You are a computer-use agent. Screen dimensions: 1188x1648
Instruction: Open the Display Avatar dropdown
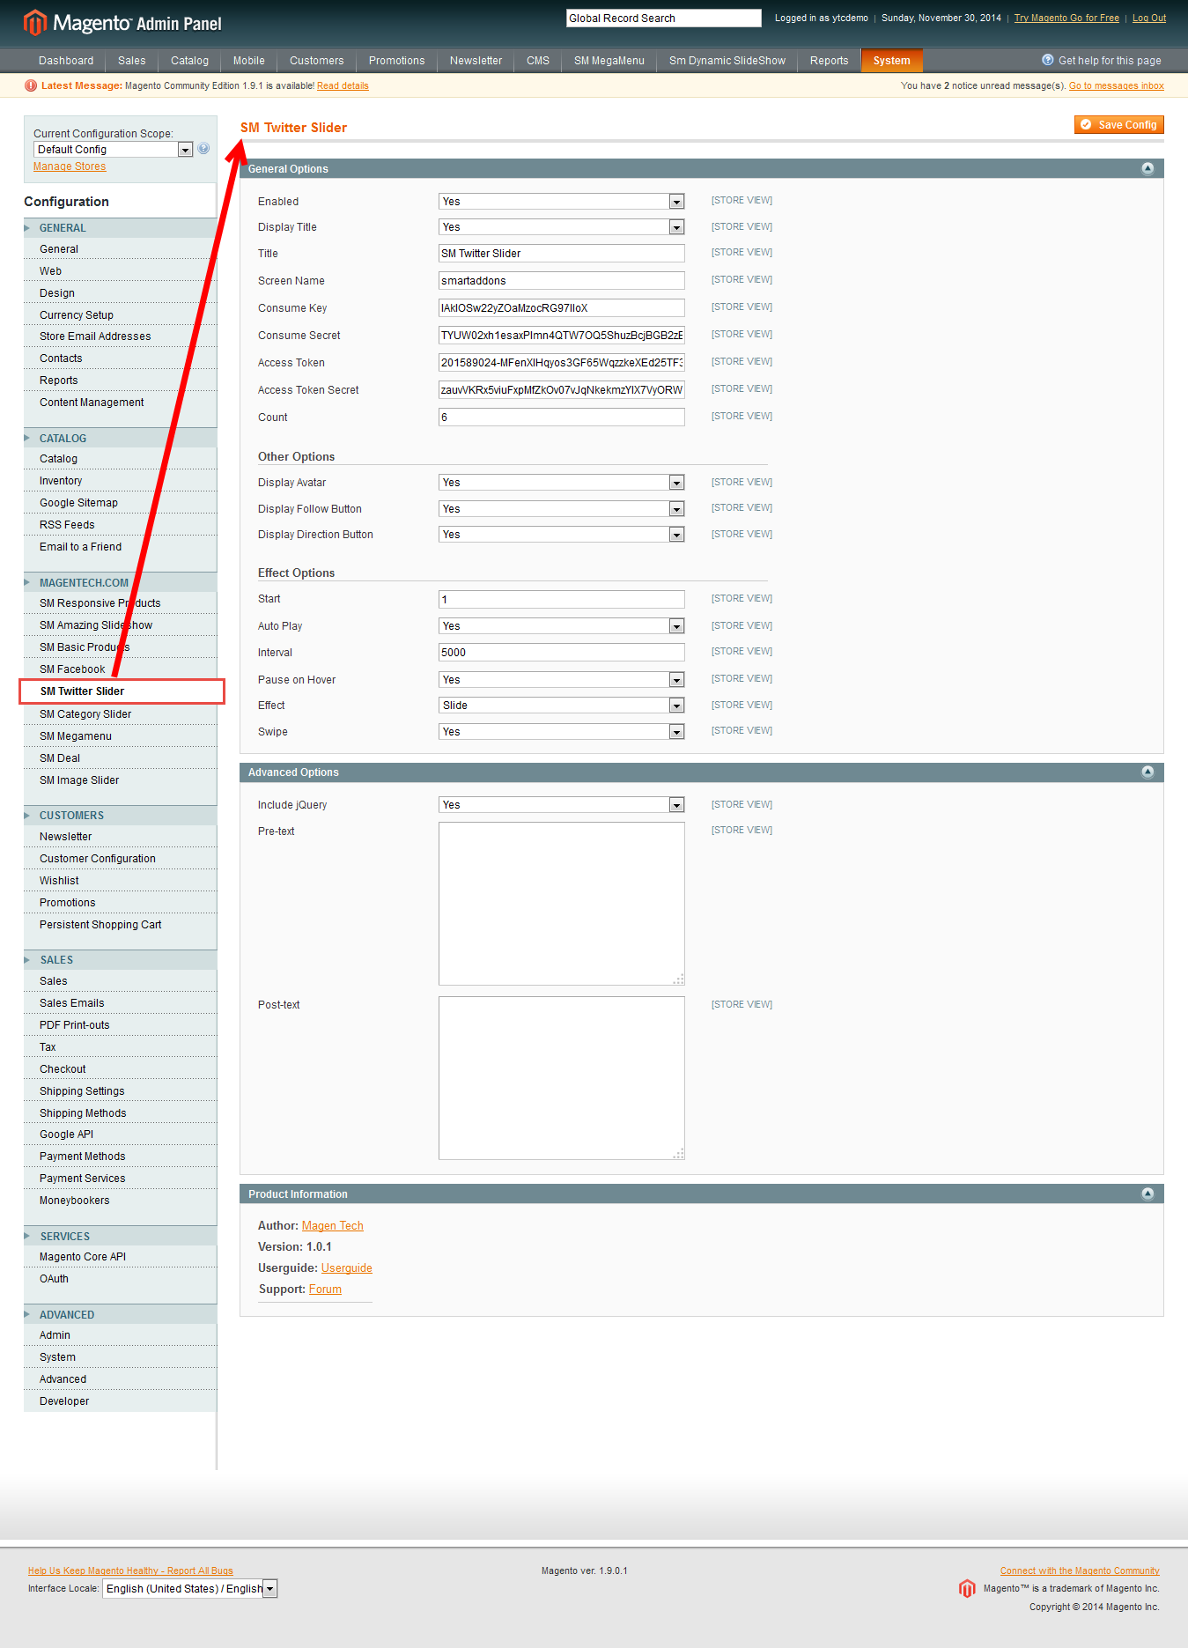tap(561, 483)
